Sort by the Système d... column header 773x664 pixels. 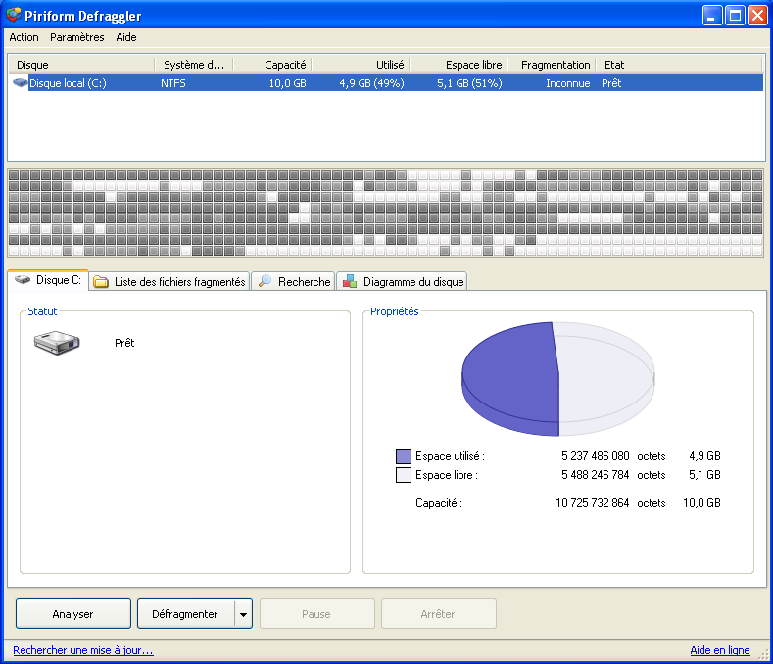click(x=194, y=65)
